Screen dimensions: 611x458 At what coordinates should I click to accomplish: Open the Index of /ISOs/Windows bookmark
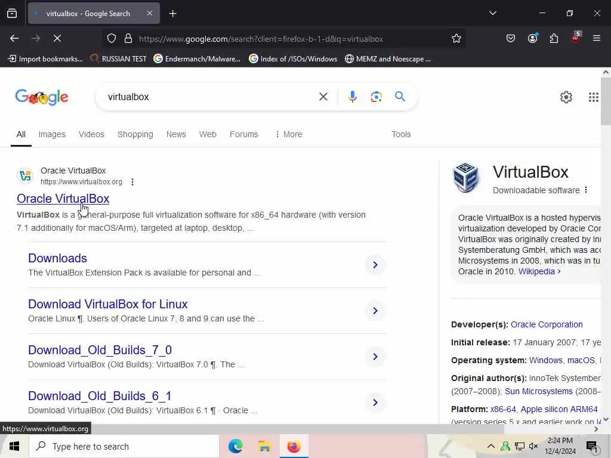point(293,59)
